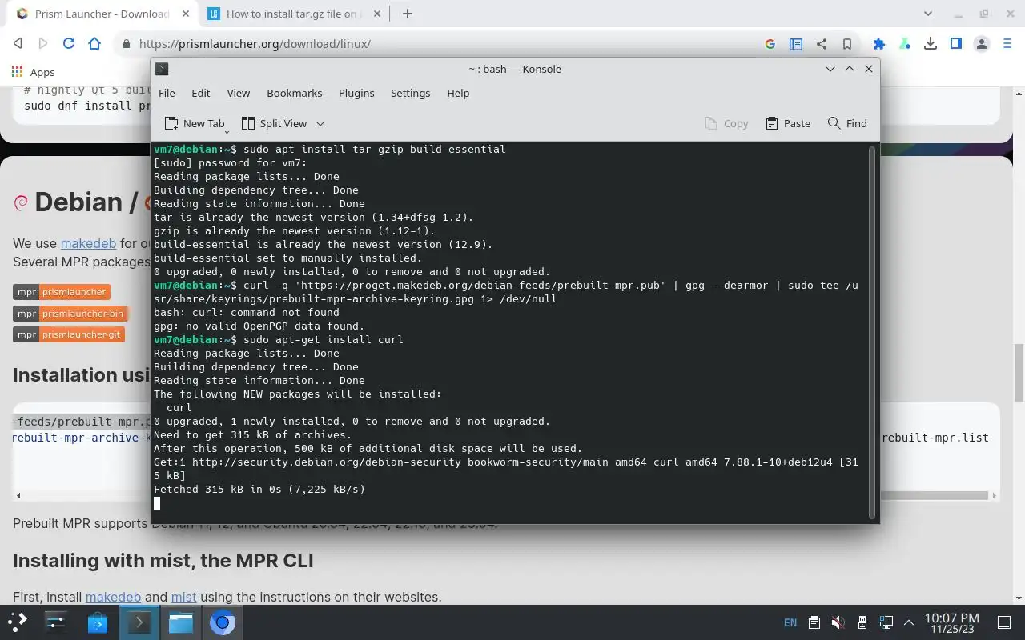1025x640 pixels.
Task: Click the share page icon in address bar
Action: click(822, 44)
